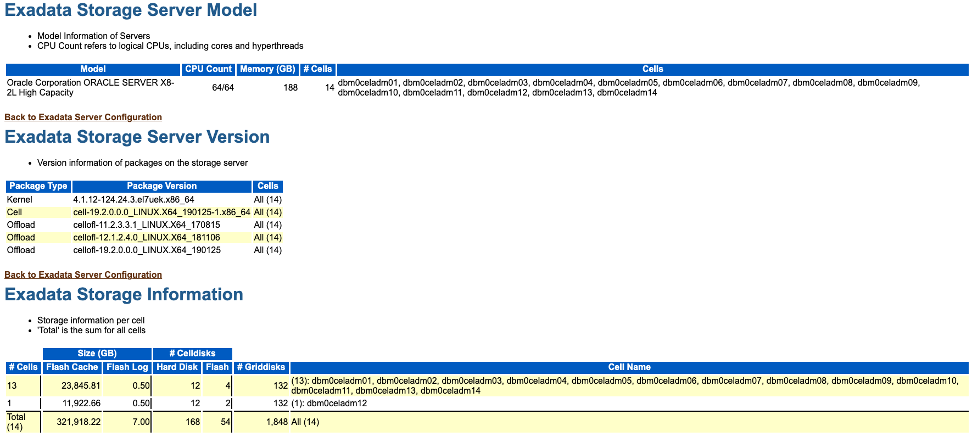Open the Back to Exadata Server Configuration link after the Model table

(83, 117)
